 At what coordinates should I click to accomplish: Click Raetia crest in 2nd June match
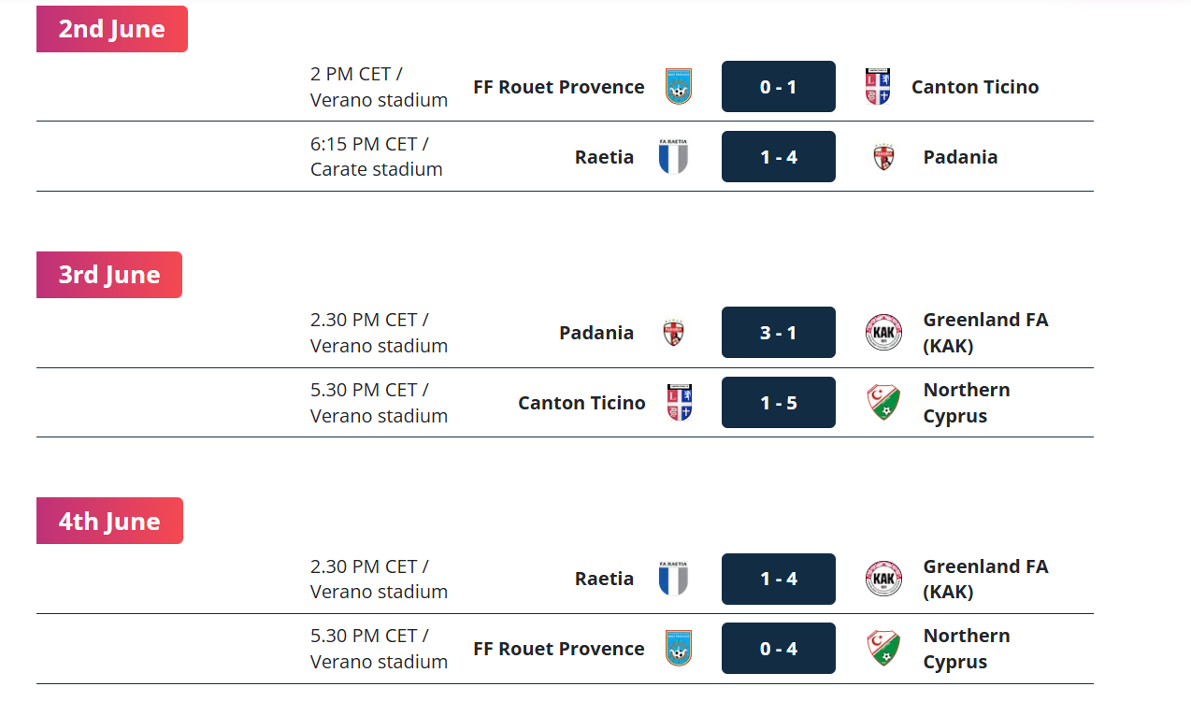point(673,156)
